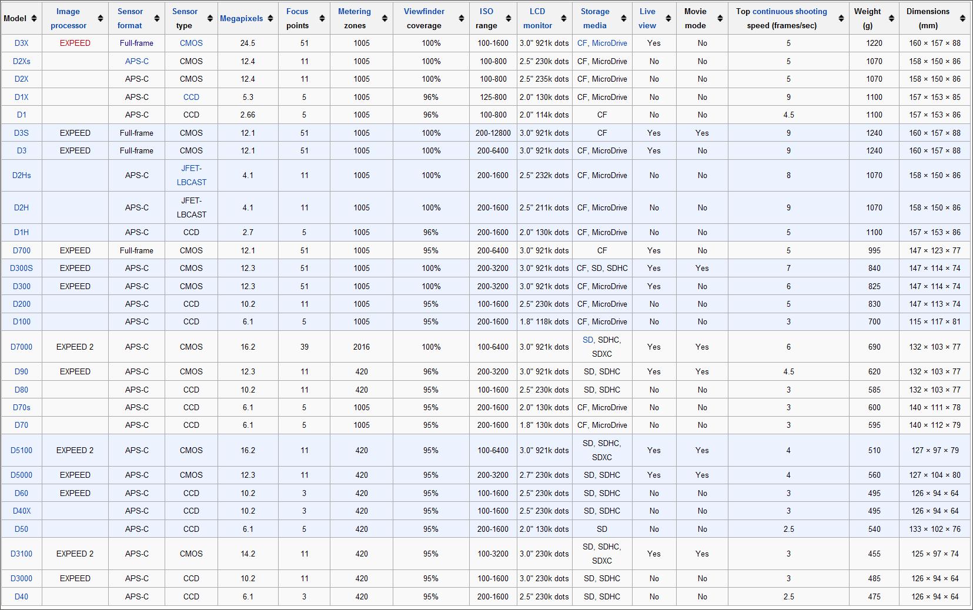
Task: Open the D80 model link
Action: [21, 390]
